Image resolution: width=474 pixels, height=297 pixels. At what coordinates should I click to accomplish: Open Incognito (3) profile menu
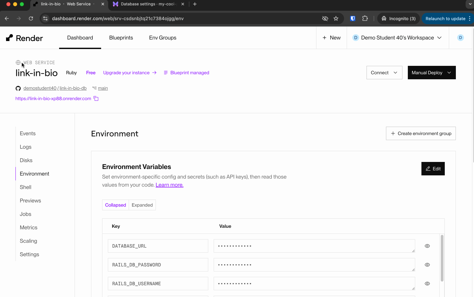pyautogui.click(x=398, y=18)
